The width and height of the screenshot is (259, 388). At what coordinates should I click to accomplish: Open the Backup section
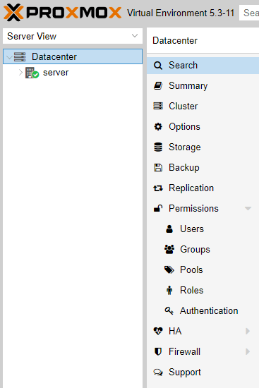(x=203, y=167)
